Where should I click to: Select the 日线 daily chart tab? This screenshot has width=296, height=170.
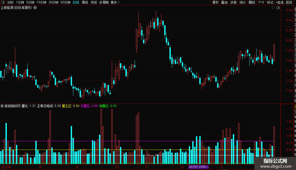click(x=76, y=2)
